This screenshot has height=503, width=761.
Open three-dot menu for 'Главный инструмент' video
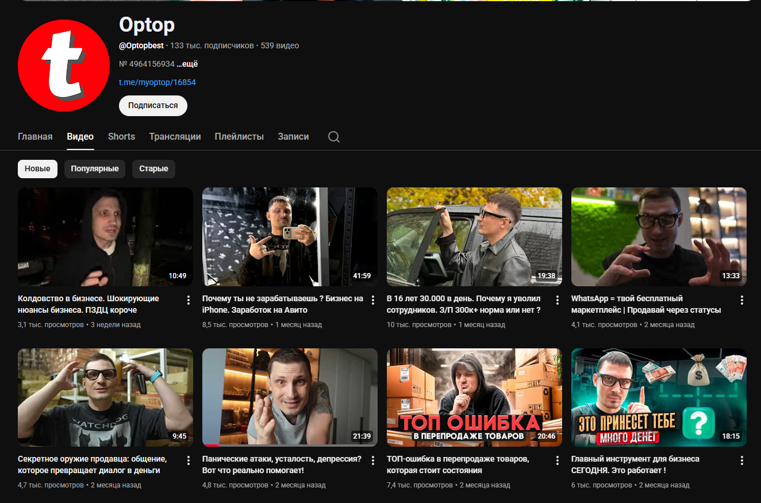741,460
